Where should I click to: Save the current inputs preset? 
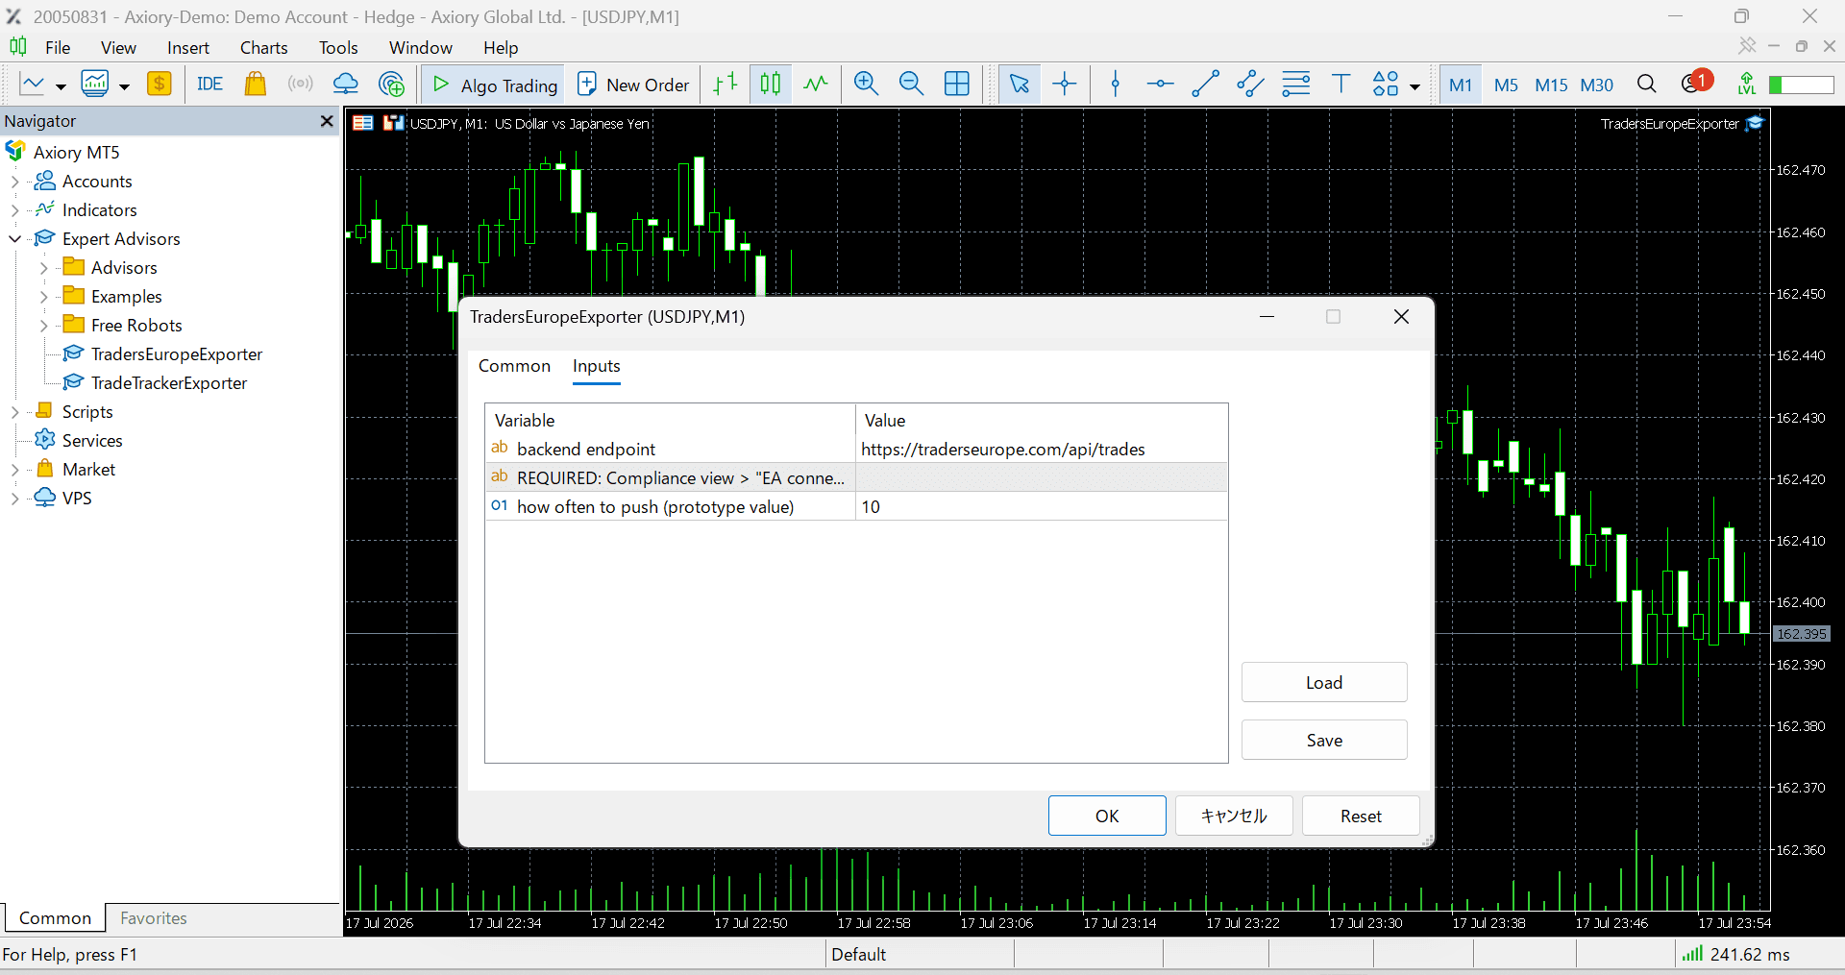point(1324,740)
